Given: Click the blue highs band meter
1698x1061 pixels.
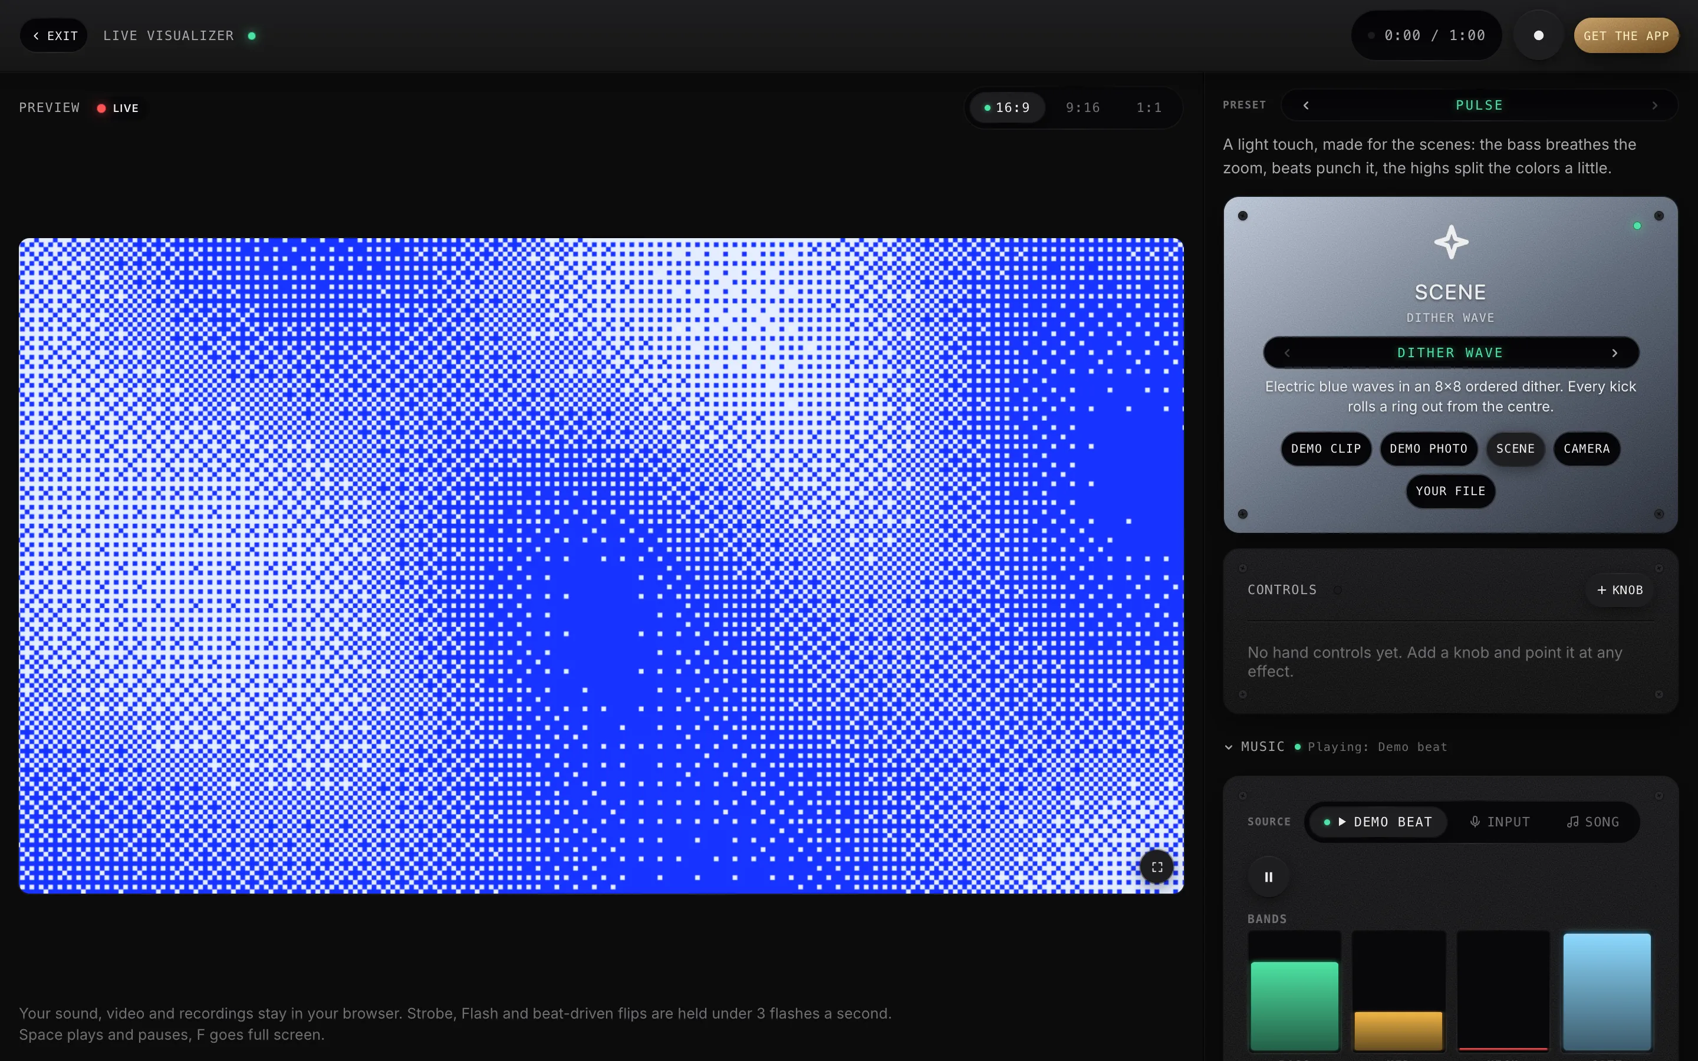Looking at the screenshot, I should [1607, 991].
